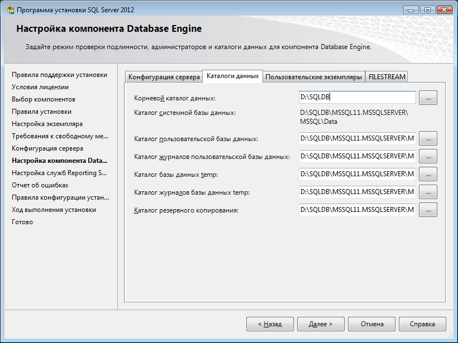Switch to the Конфигурация сервера tab

pos(164,77)
